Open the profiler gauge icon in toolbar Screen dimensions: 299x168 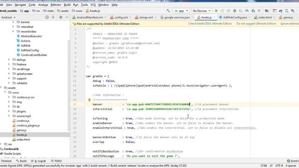247,11
